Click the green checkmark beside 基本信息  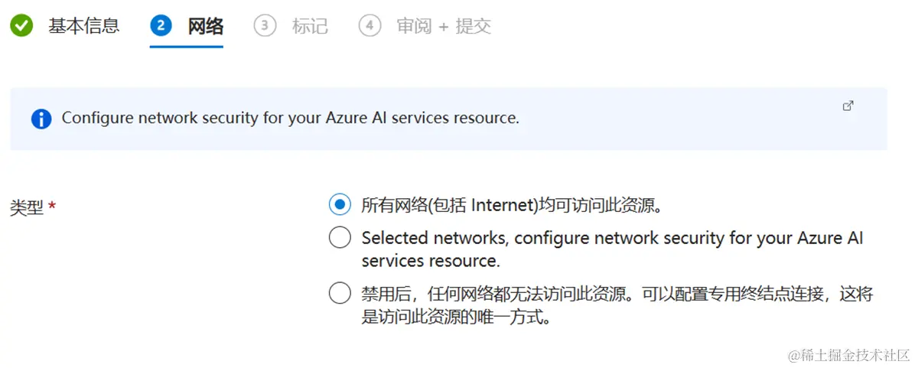(21, 27)
